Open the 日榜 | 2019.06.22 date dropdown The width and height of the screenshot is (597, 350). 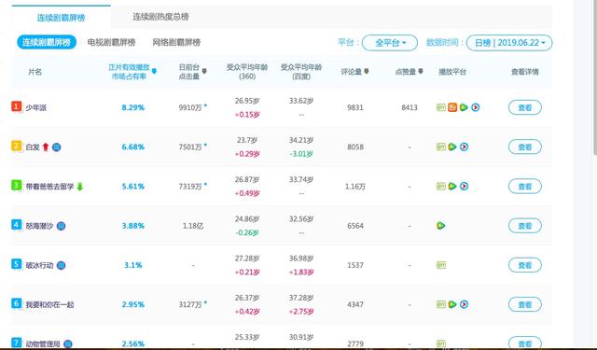[509, 43]
